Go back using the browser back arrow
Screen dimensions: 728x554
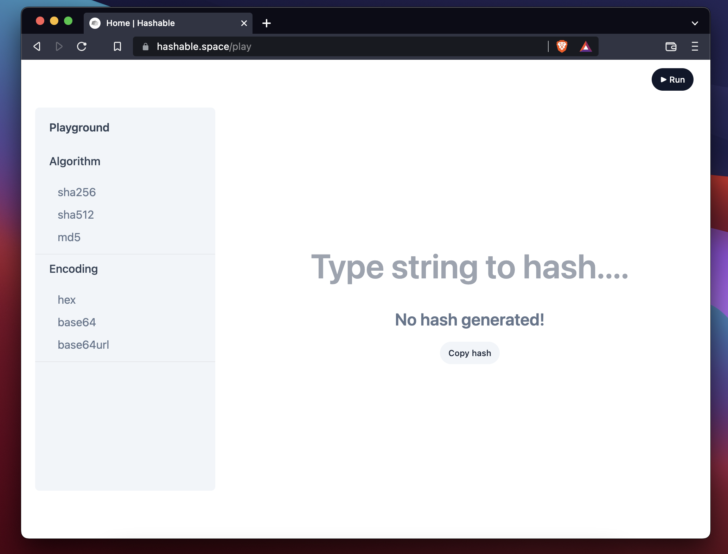tap(37, 46)
